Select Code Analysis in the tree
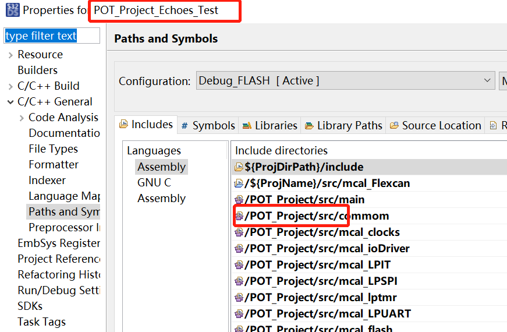Image resolution: width=507 pixels, height=332 pixels. [63, 118]
